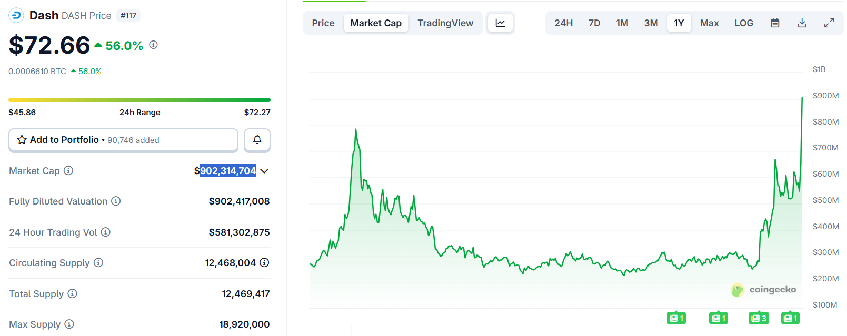Click the Max Supply info icon
Screen dimensions: 847x336
click(x=69, y=324)
